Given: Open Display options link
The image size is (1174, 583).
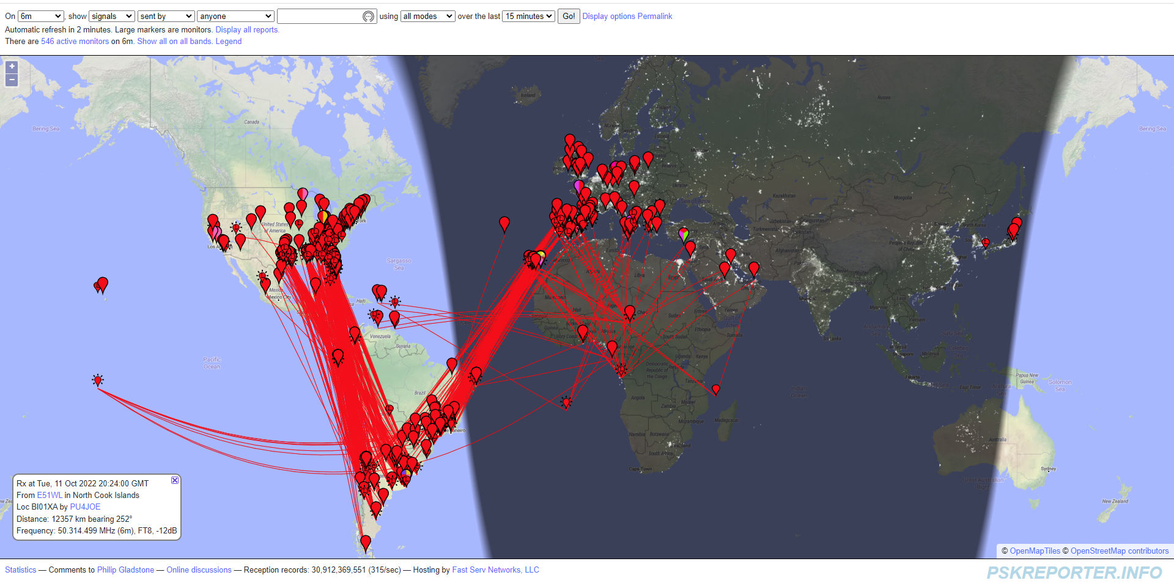Looking at the screenshot, I should (608, 17).
